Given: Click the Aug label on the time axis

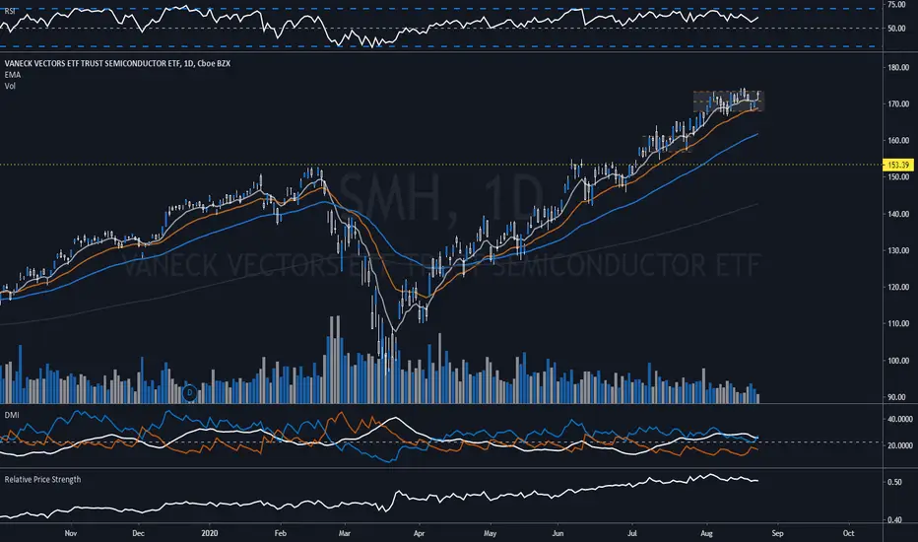Looking at the screenshot, I should click(706, 533).
